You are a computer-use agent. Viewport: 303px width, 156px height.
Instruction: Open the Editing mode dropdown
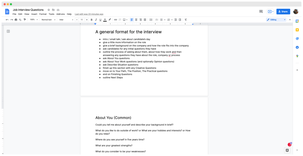(x=276, y=20)
